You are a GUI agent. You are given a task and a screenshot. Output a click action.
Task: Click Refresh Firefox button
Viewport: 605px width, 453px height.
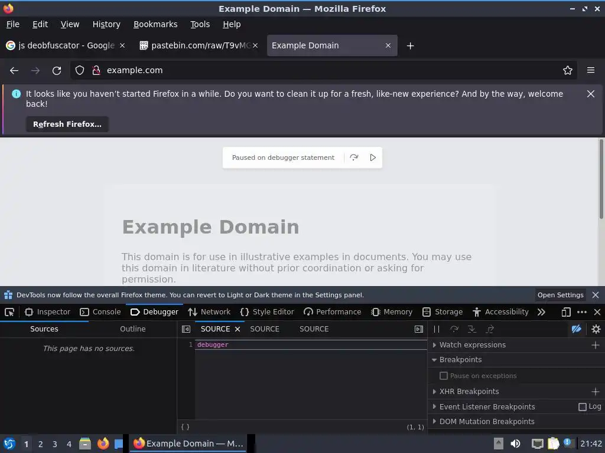point(67,124)
